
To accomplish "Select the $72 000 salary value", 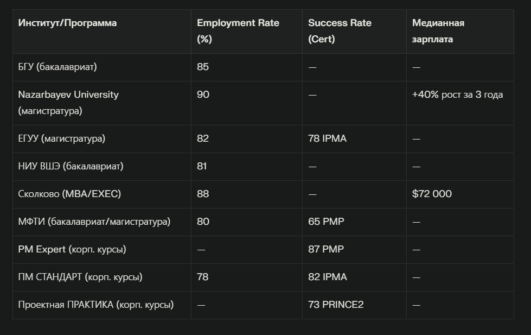I will point(431,194).
